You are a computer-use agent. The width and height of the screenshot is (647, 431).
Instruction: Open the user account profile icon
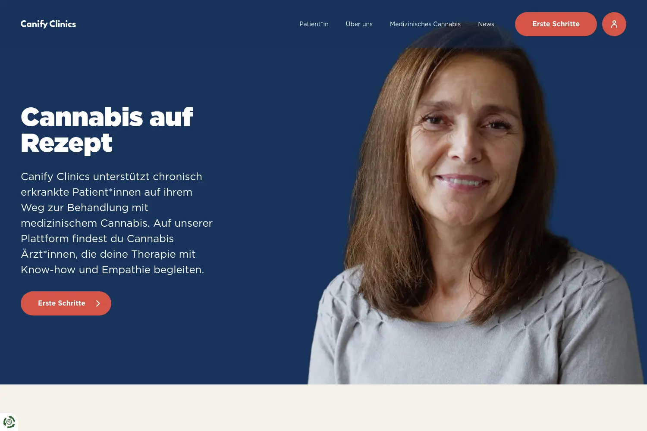coord(614,24)
